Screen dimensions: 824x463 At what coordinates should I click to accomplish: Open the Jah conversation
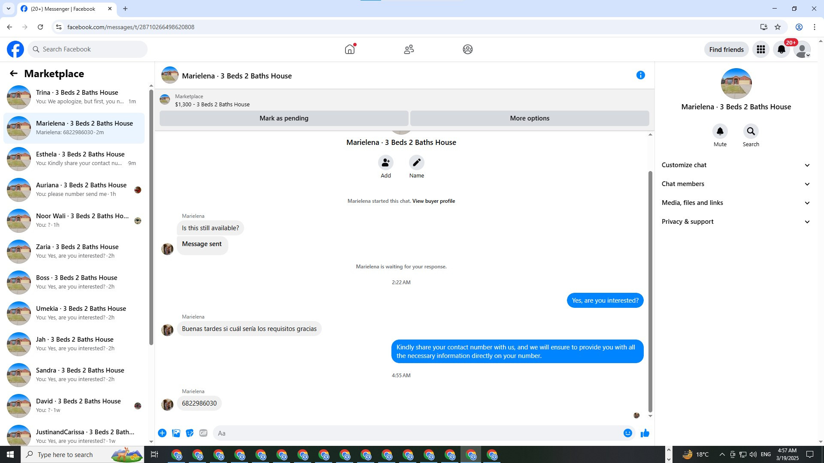click(74, 344)
